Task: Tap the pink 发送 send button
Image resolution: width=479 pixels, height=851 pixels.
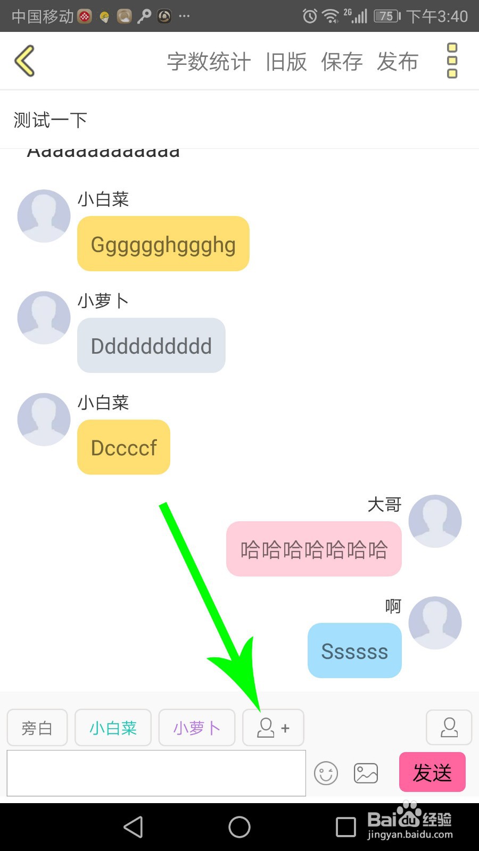Action: pyautogui.click(x=432, y=772)
